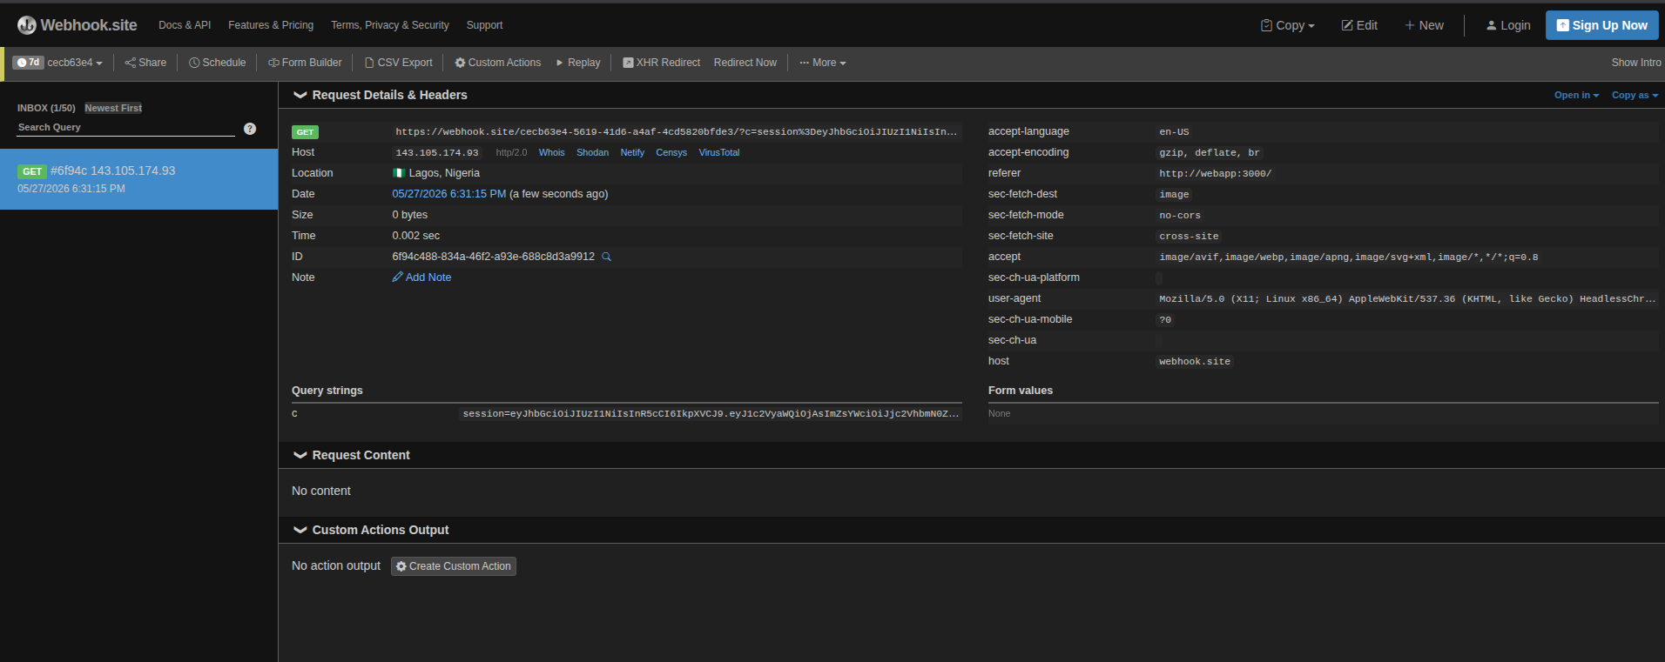The image size is (1665, 662).
Task: Click the search help question icon
Action: pos(250,129)
